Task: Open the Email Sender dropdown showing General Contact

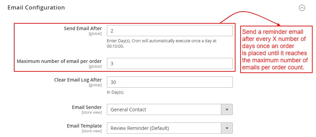Action: [164, 110]
